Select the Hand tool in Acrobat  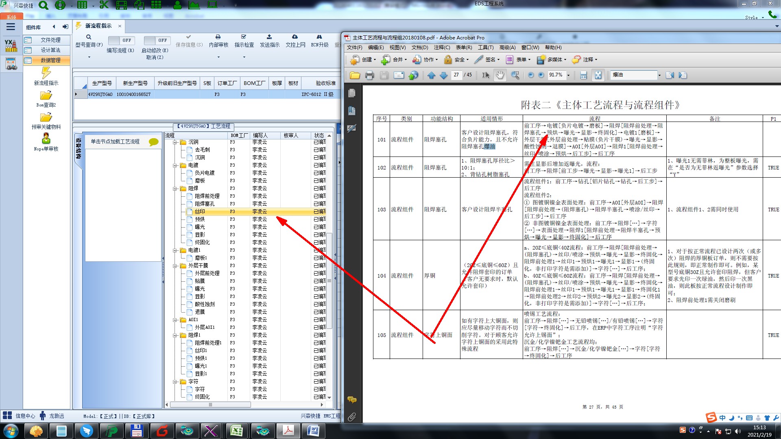(x=500, y=75)
